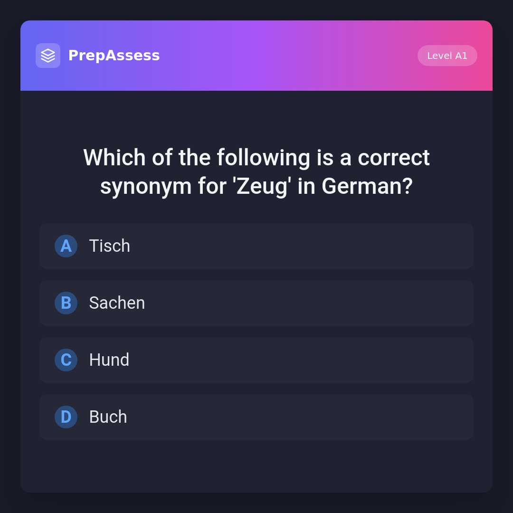This screenshot has width=513, height=513.
Task: Click the word Hund
Action: click(109, 360)
